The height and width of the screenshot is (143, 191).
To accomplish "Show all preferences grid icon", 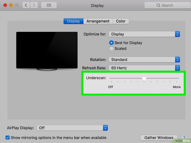I will (49, 5).
